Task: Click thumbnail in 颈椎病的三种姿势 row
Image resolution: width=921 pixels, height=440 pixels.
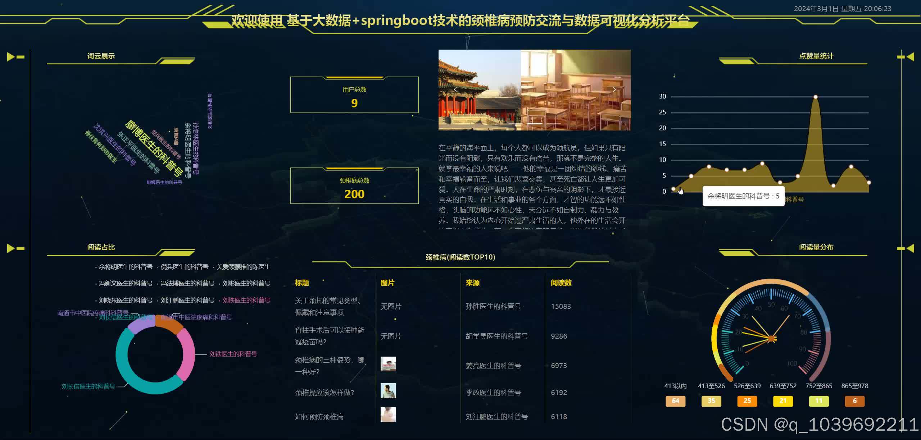Action: click(x=388, y=364)
